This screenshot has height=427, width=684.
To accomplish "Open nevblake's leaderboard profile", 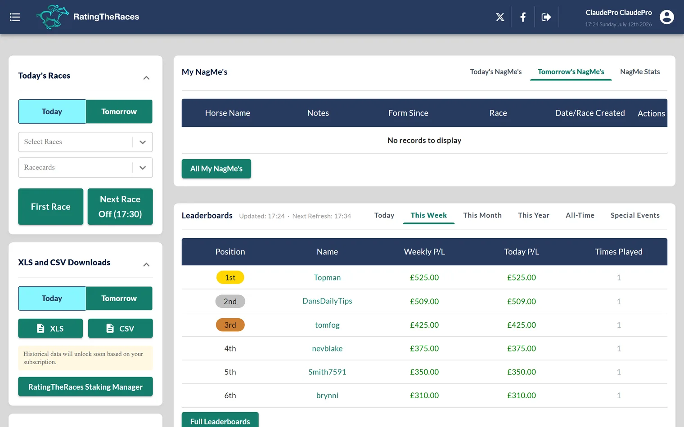I will point(327,348).
